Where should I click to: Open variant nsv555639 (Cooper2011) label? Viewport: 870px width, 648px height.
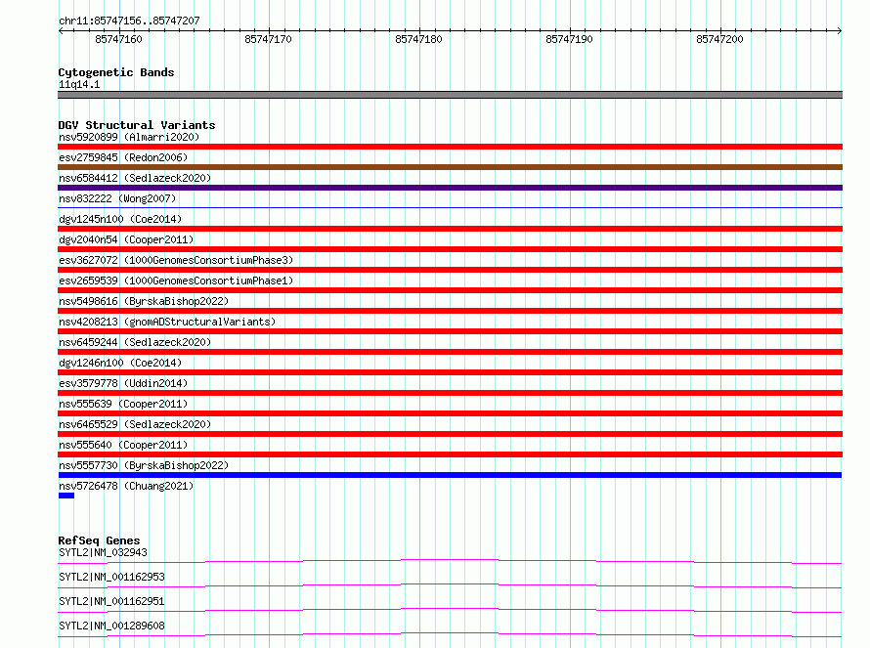[x=123, y=404]
